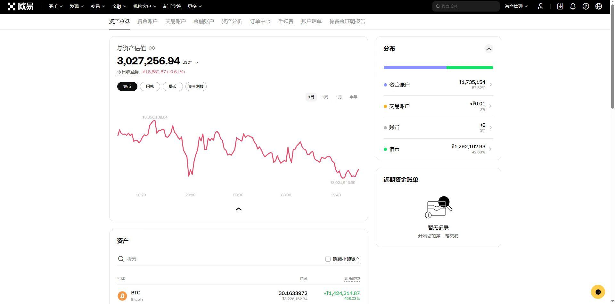Screen dimensions: 615x304
Task: Click the OKX logo in header
Action: pyautogui.click(x=20, y=6)
